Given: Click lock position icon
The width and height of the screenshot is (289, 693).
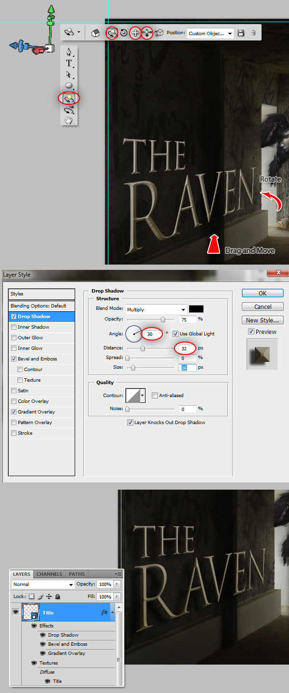Looking at the screenshot, I should coord(49,597).
